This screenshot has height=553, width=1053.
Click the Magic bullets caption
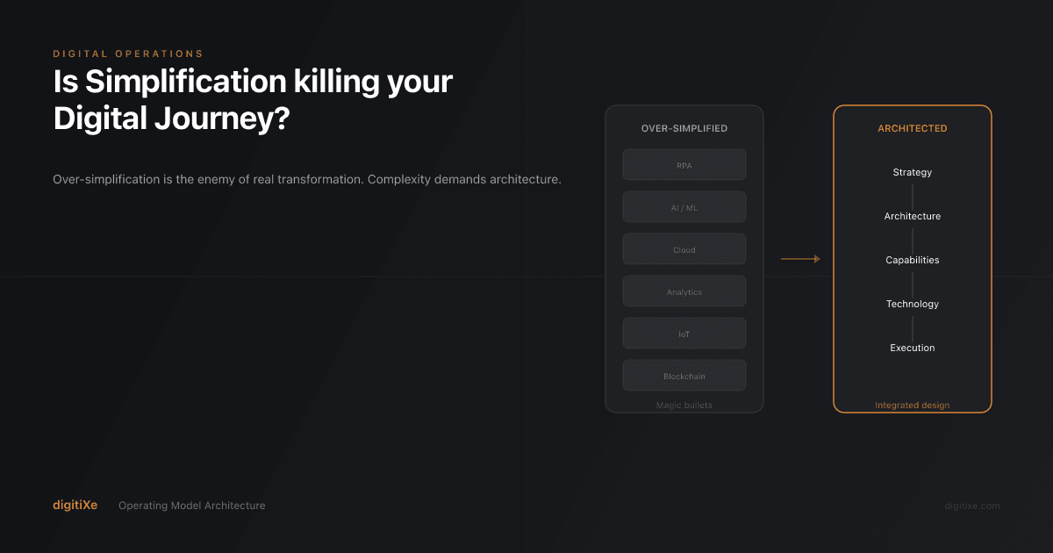coord(684,405)
